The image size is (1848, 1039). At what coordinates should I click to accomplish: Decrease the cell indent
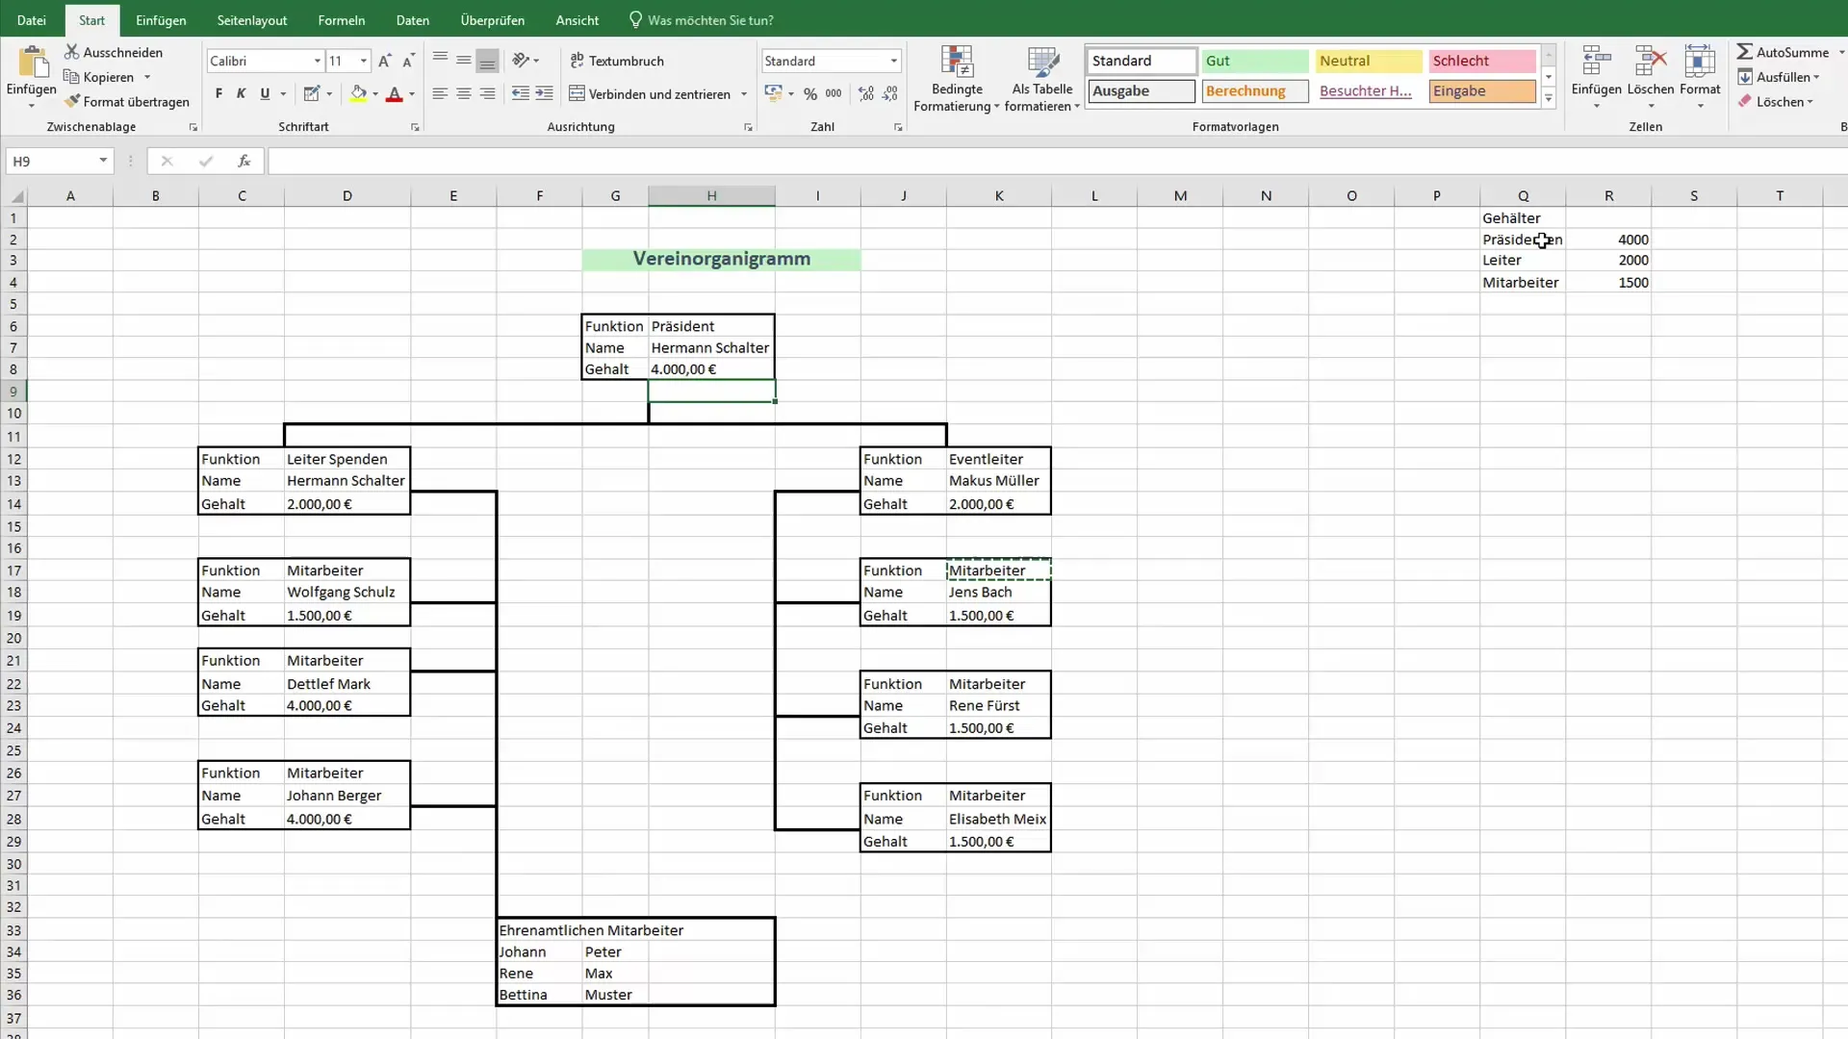click(521, 93)
